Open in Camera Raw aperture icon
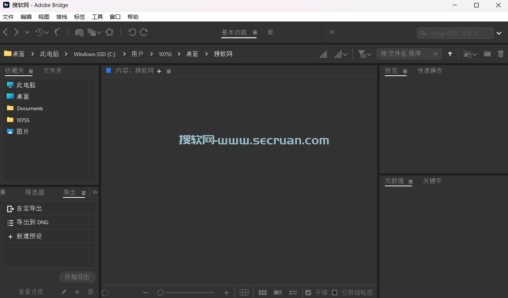This screenshot has width=508, height=298. click(x=109, y=32)
